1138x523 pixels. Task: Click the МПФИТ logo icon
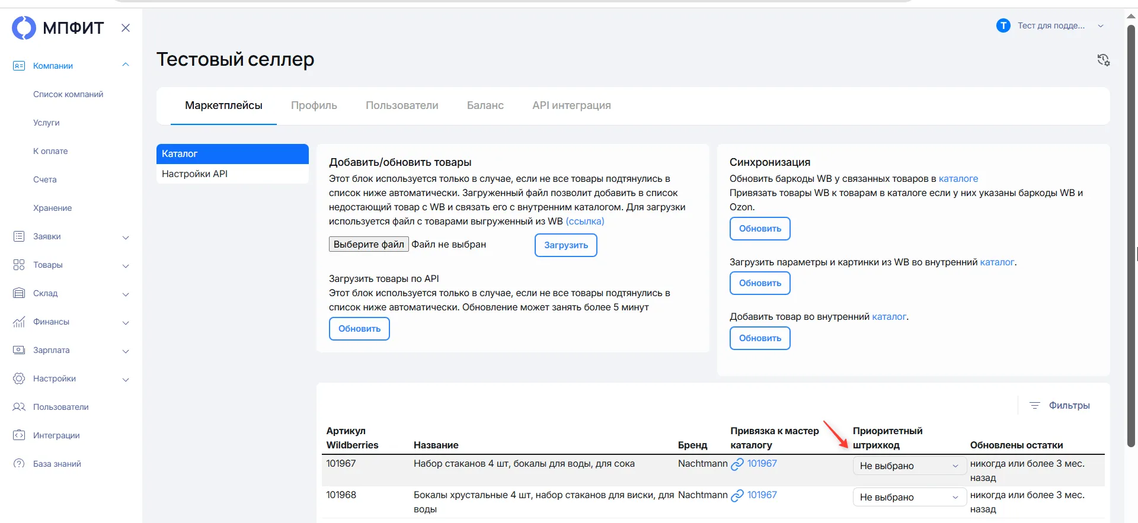pos(24,28)
